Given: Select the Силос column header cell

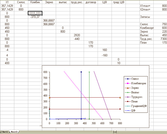Looking at the screenshot, I should tap(21, 2).
